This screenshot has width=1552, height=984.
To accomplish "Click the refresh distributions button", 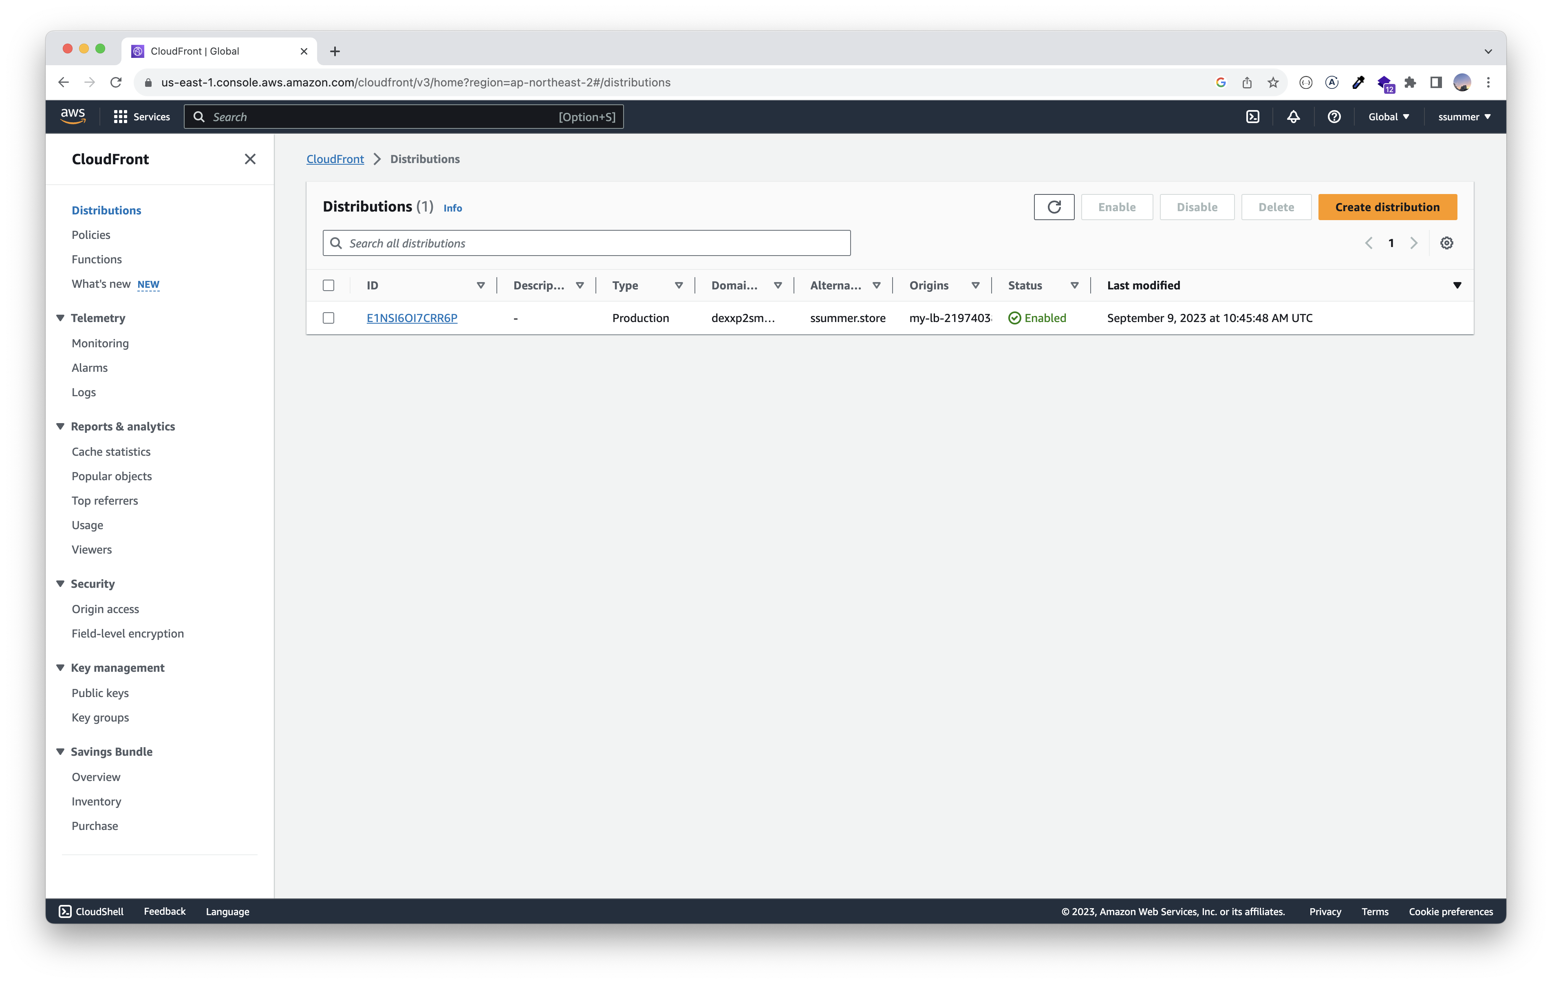I will [1054, 207].
